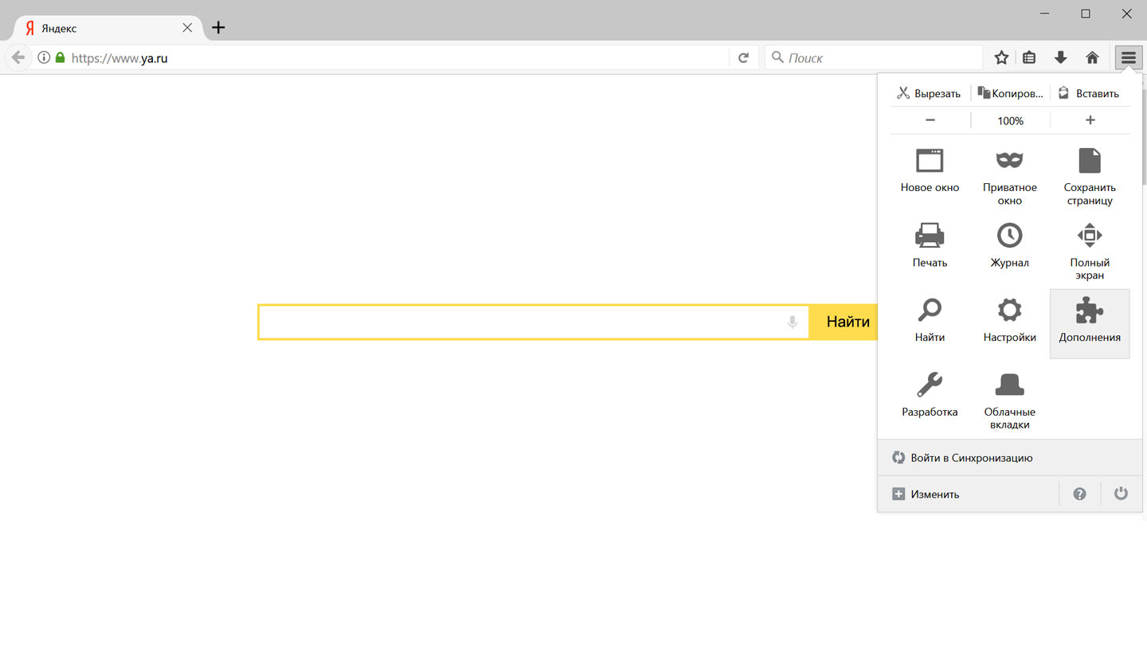Viewport: 1147px width, 645px height.
Task: Open Журнал history
Action: (1009, 245)
